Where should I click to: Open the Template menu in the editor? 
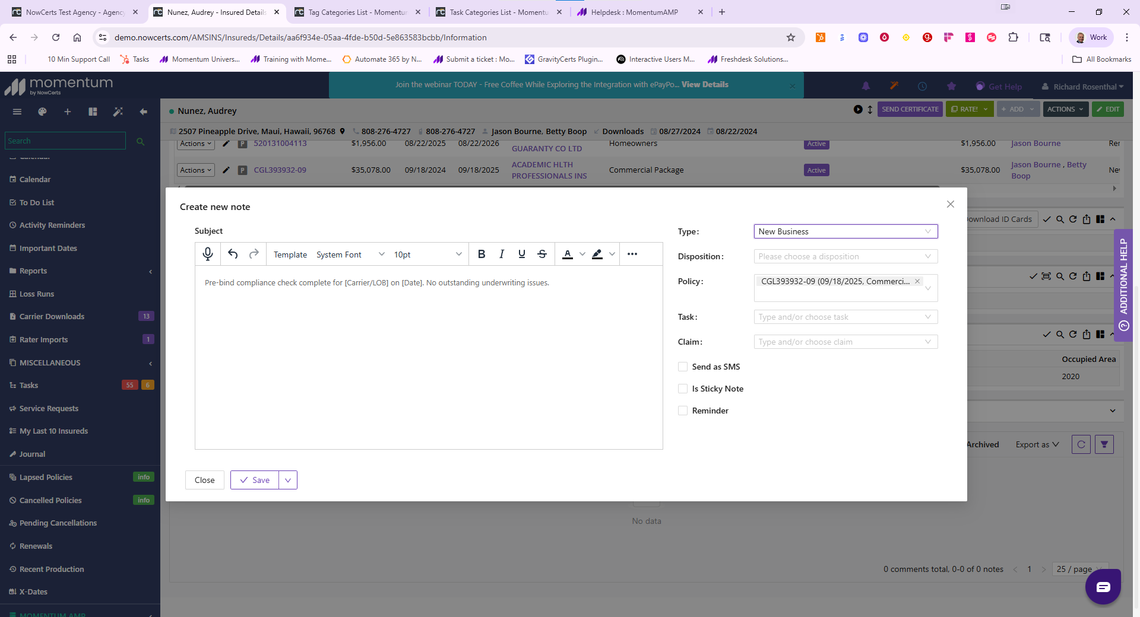(290, 255)
